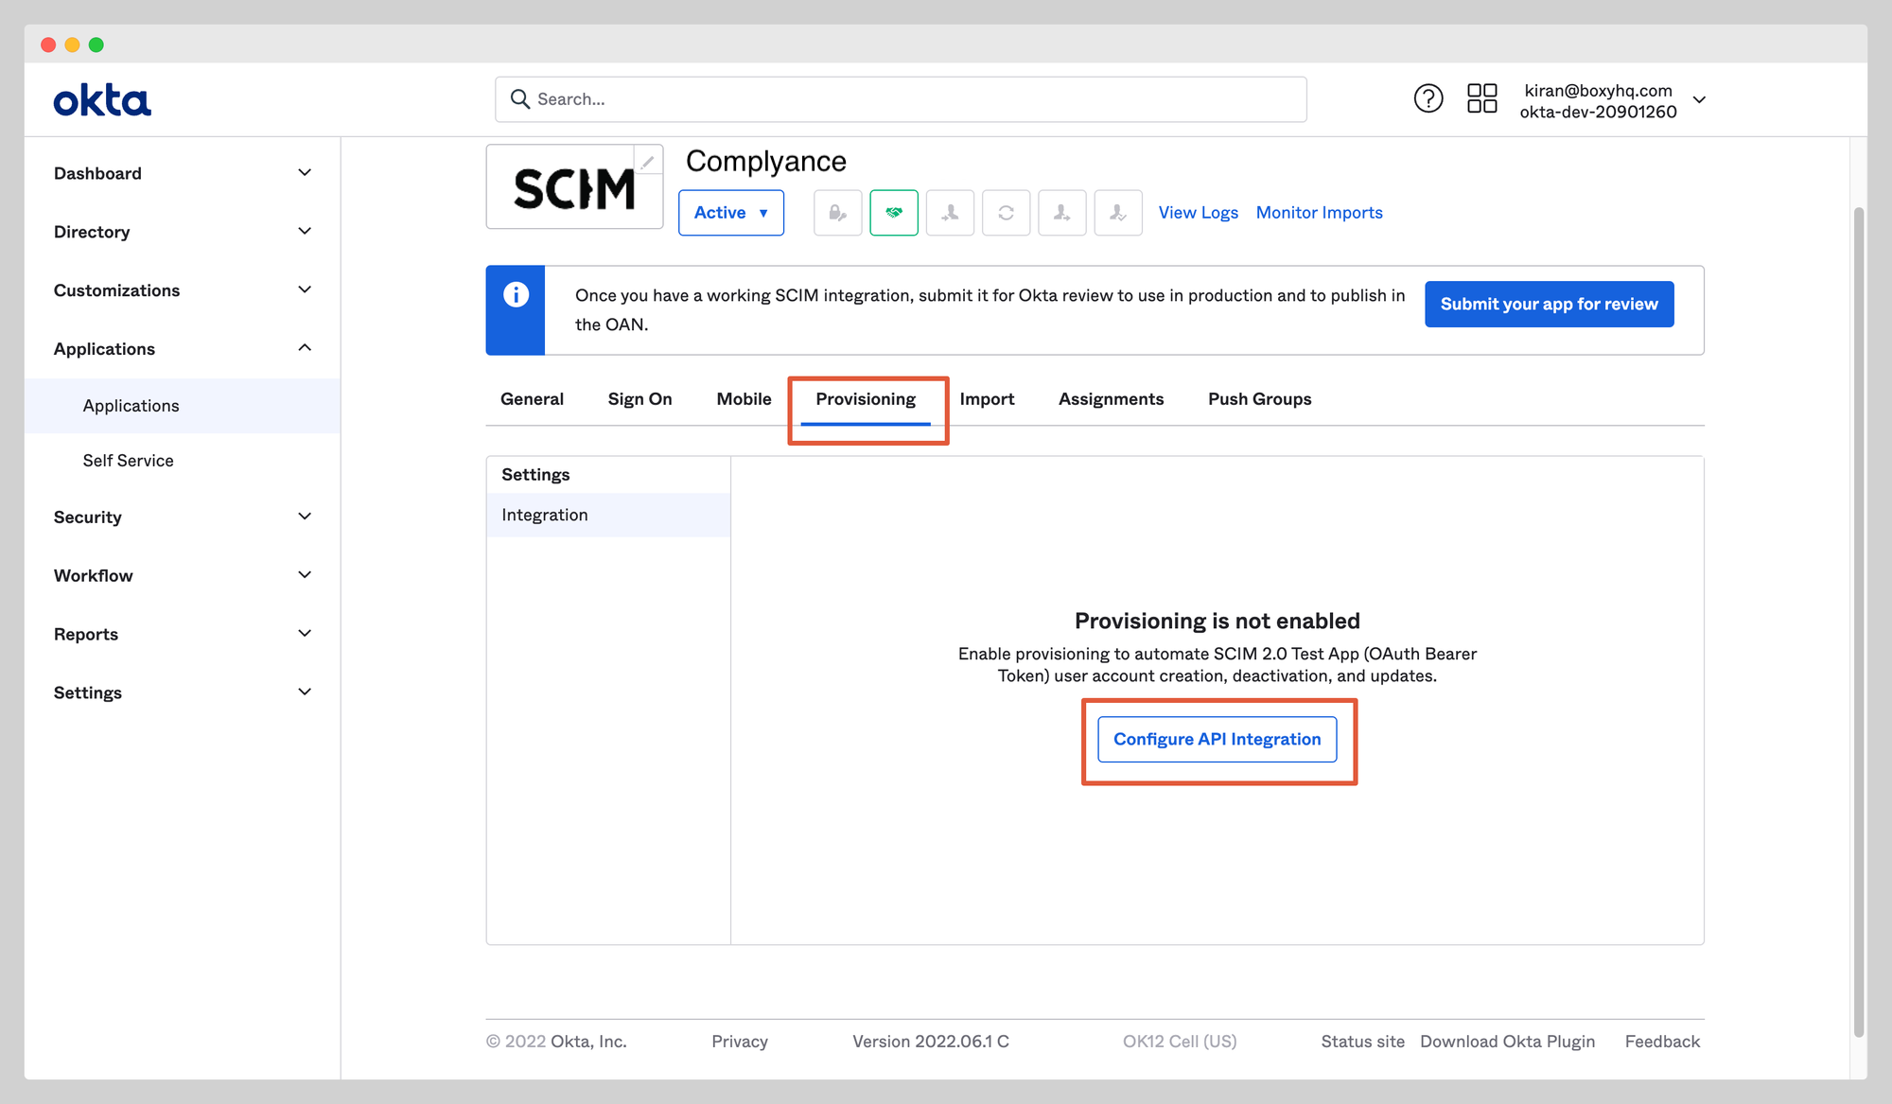1892x1104 pixels.
Task: Select Integration under Settings
Action: [608, 515]
